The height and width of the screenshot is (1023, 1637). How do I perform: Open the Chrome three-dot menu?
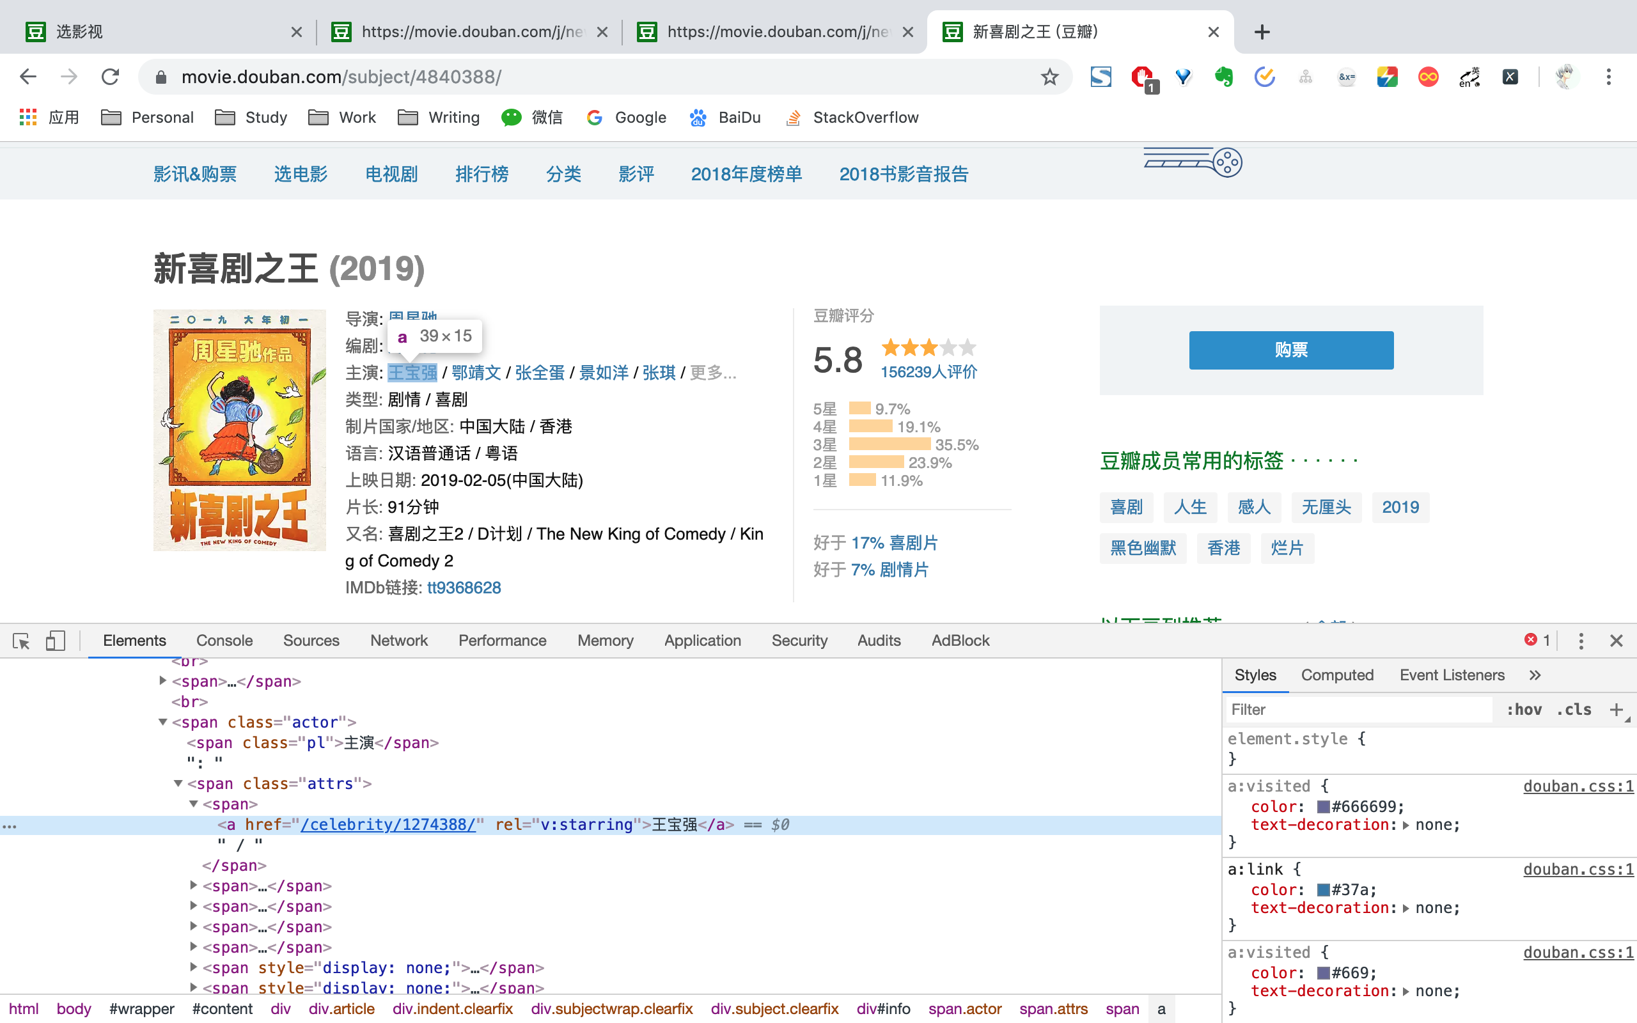[1609, 77]
